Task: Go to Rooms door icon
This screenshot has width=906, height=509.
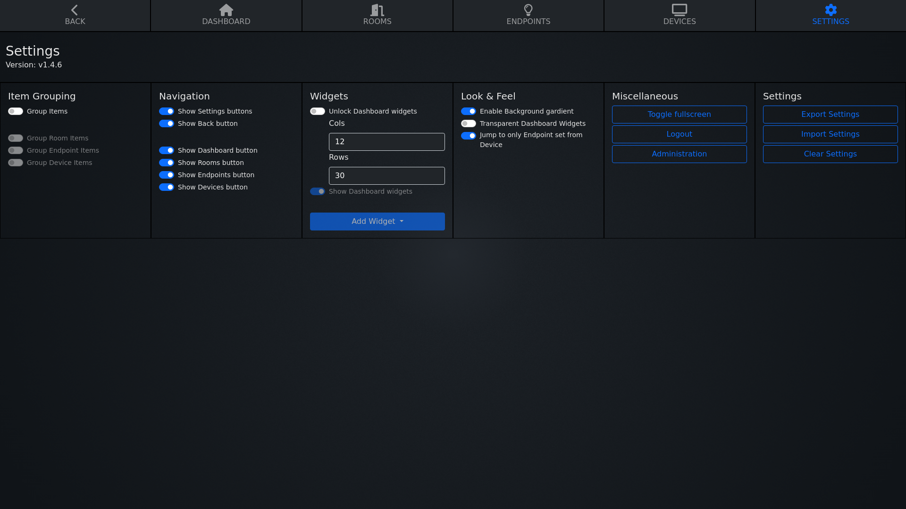Action: [x=377, y=10]
